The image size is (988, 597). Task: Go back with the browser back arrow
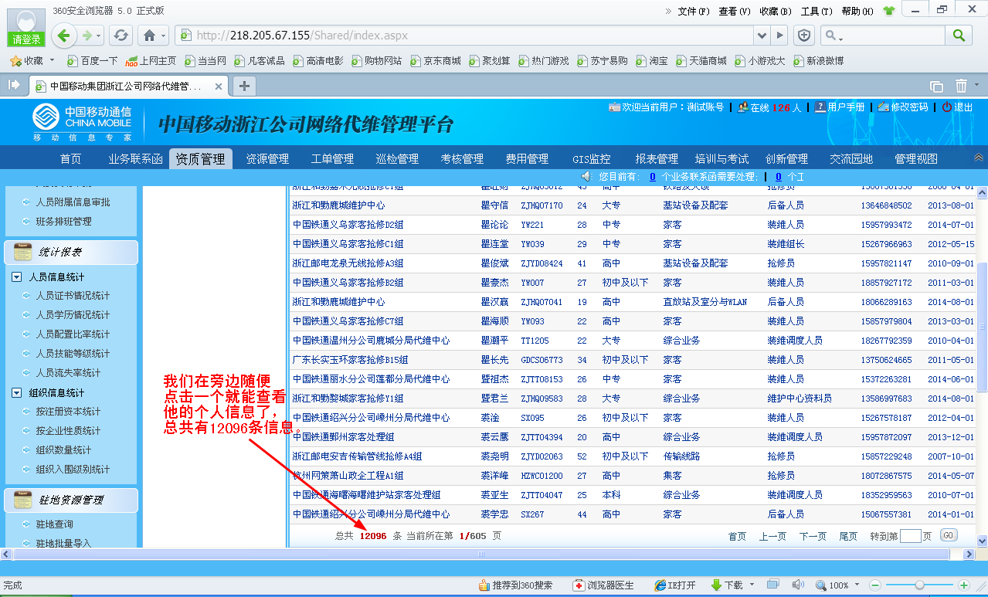[x=65, y=36]
